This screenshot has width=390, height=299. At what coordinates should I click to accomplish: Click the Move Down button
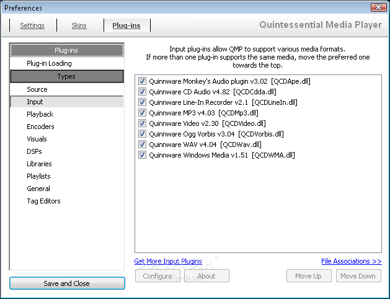358,276
